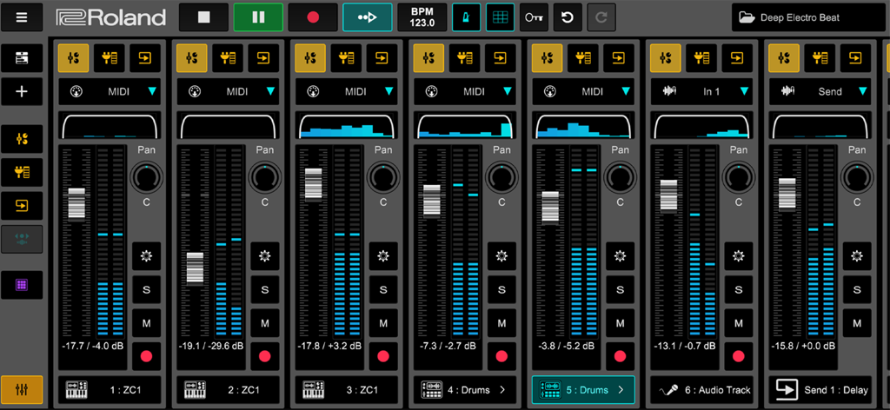Image resolution: width=890 pixels, height=410 pixels.
Task: Click volume fader on track 2 ZC1
Action: pos(195,268)
